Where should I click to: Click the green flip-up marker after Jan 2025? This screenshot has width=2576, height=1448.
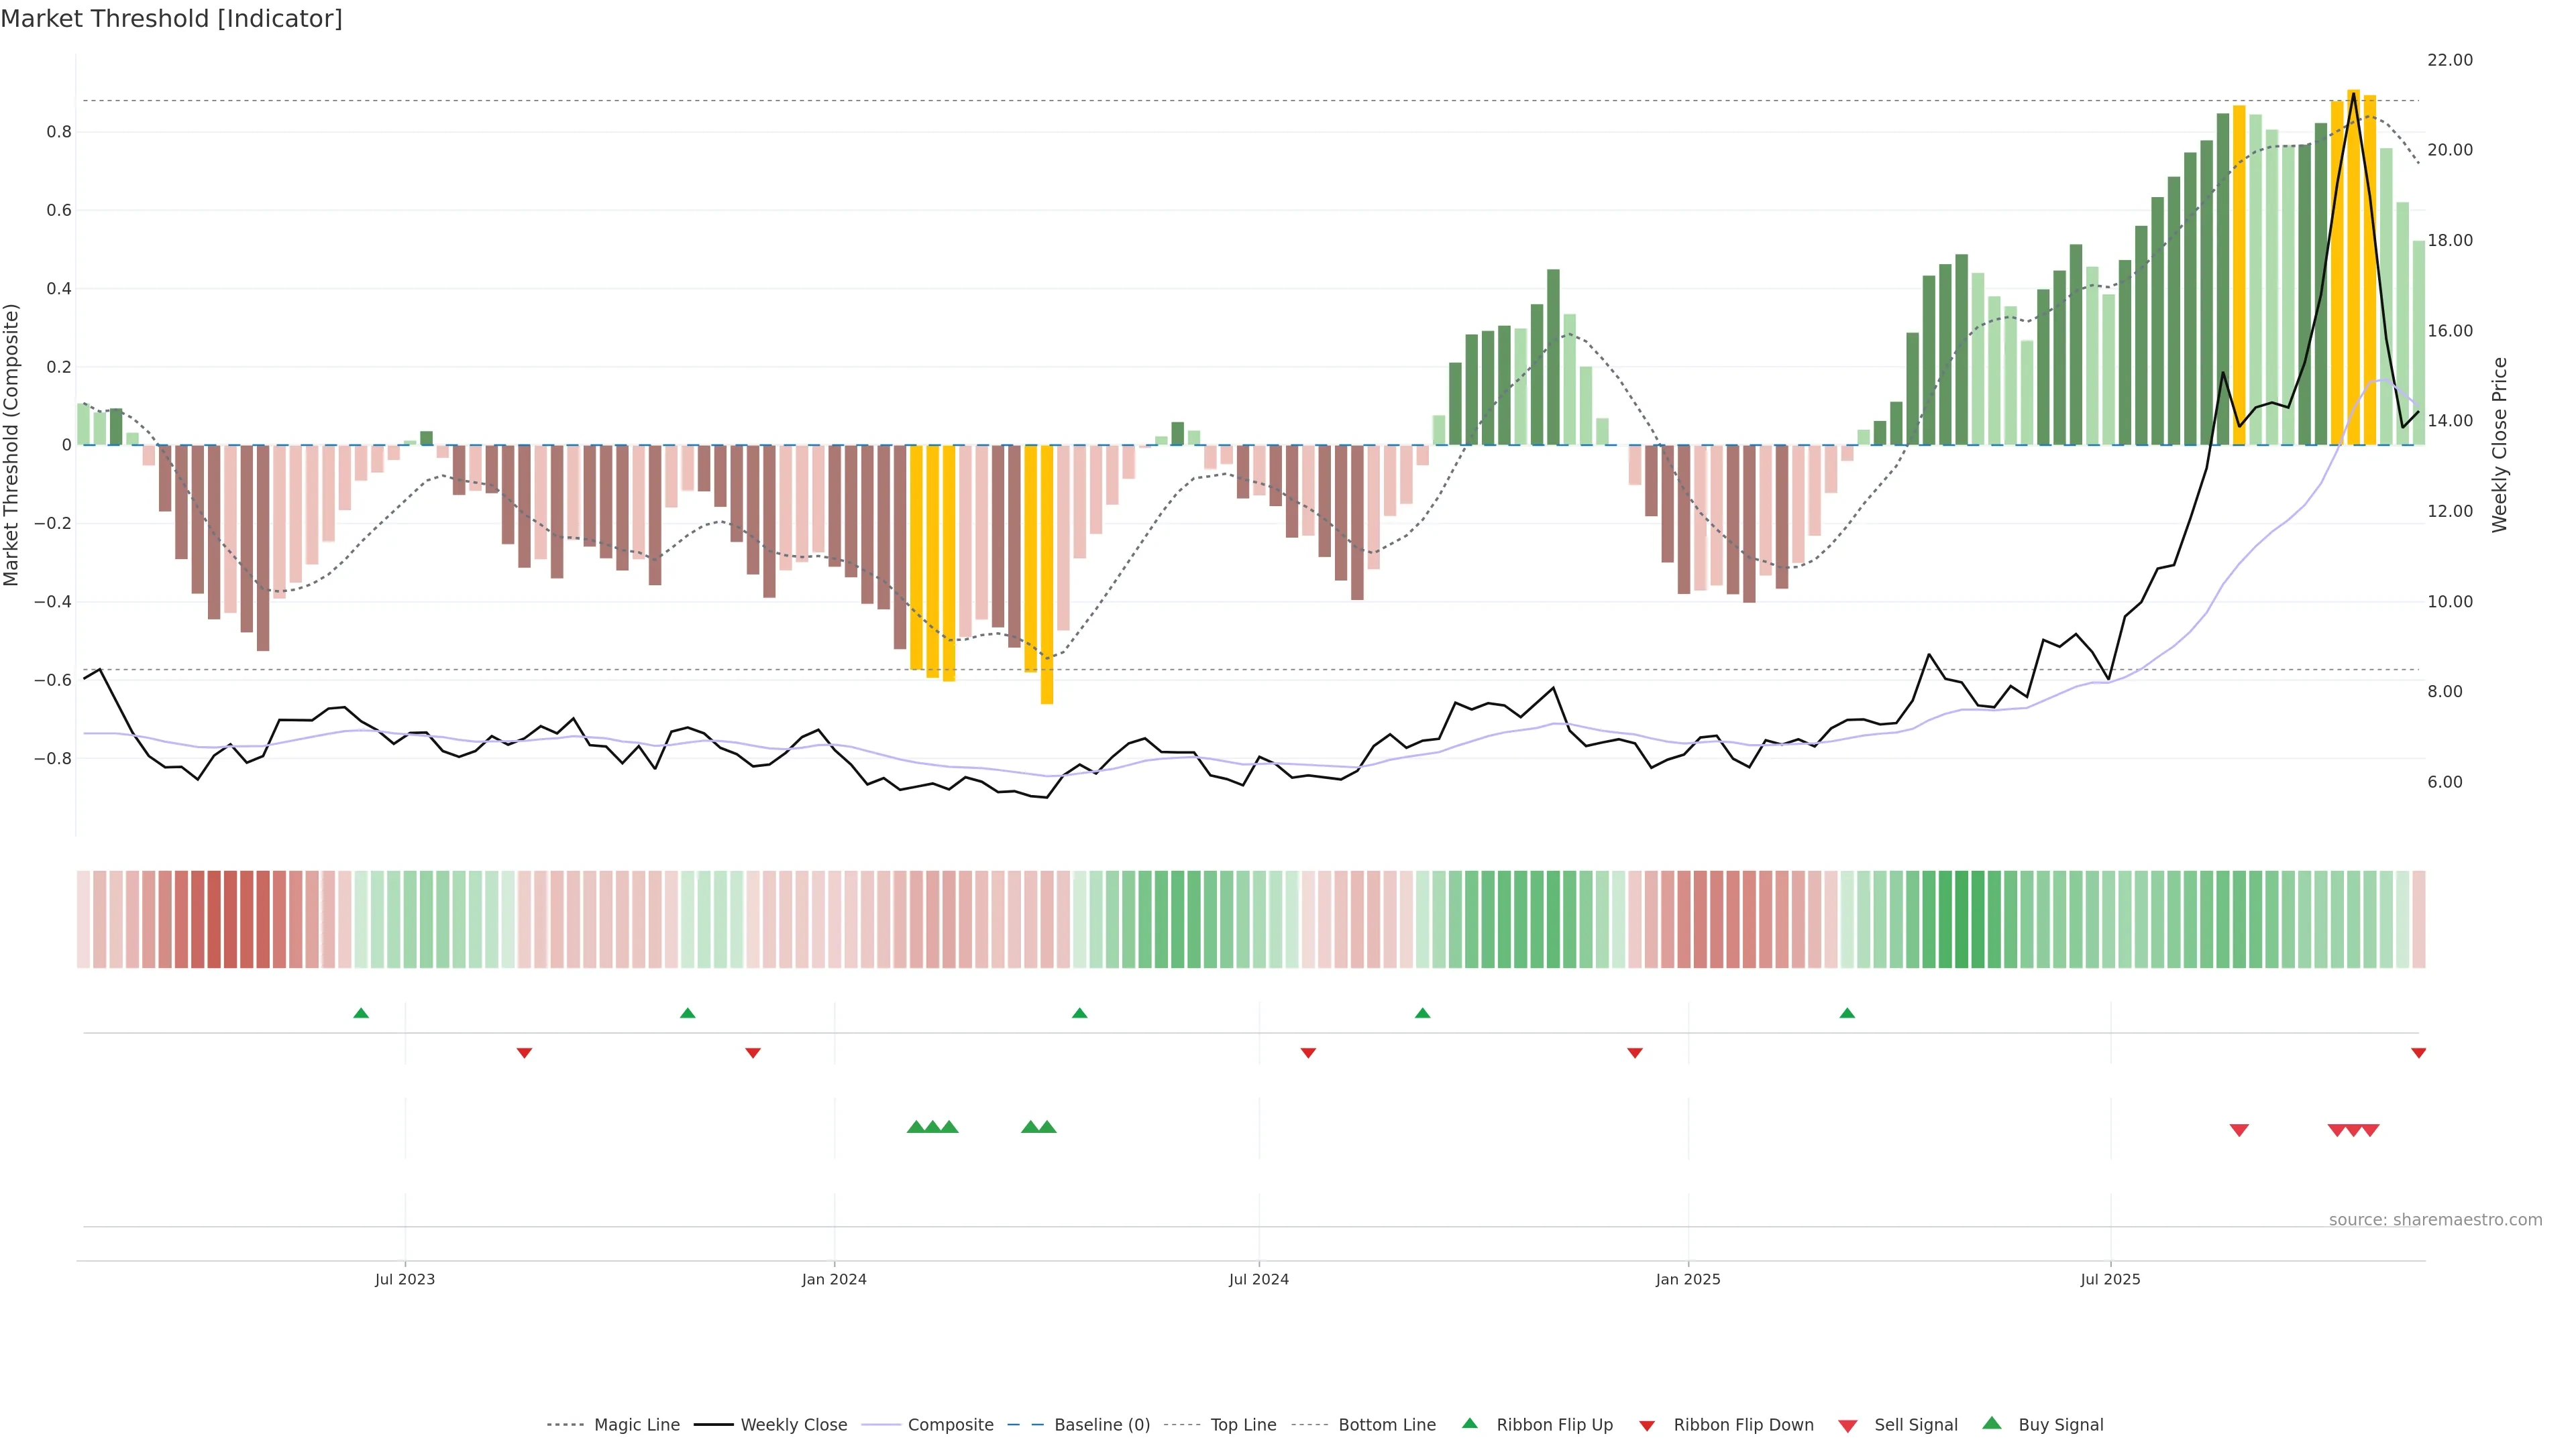pos(1847,1014)
